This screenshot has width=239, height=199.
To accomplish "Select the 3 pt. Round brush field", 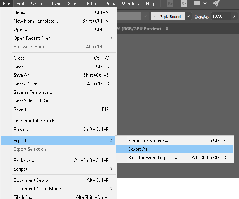I will 168,16.
